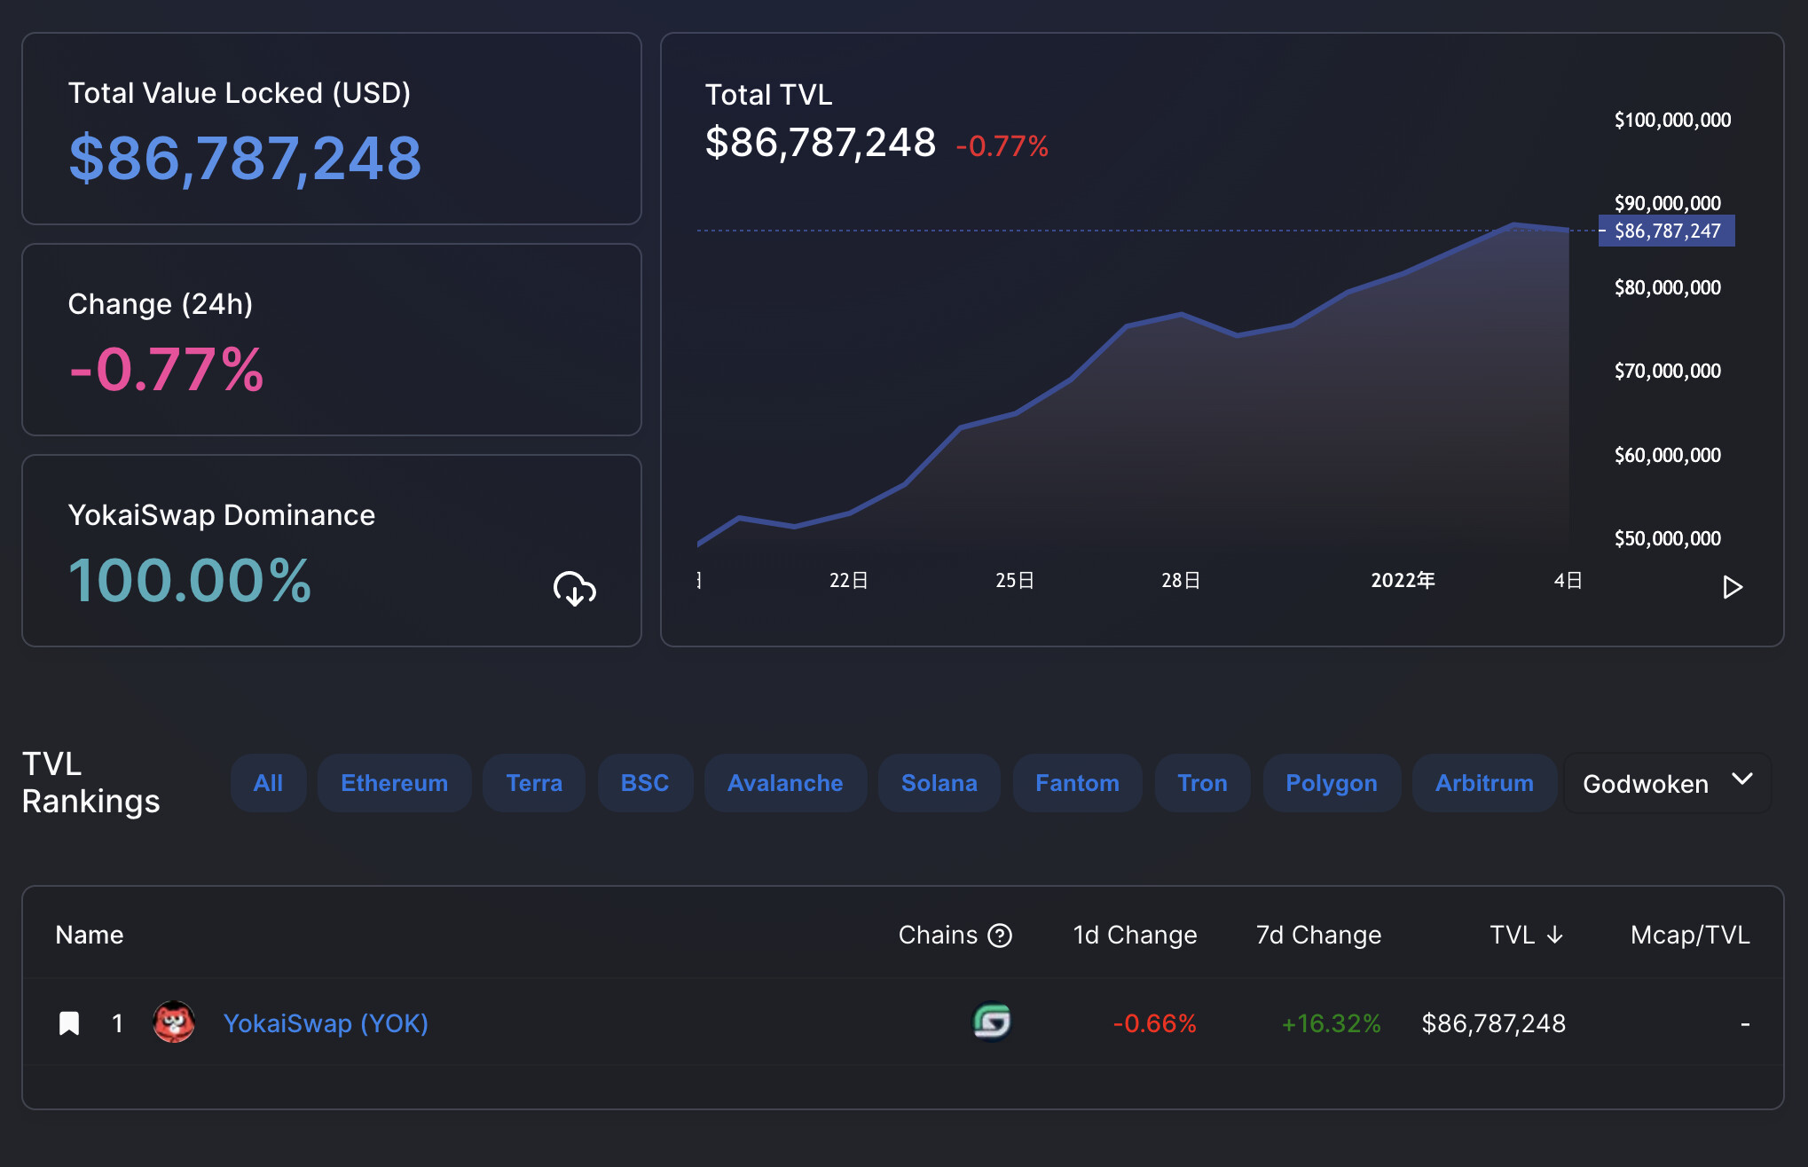Sort the table by 7d Change column
The width and height of the screenshot is (1808, 1167).
tap(1318, 935)
